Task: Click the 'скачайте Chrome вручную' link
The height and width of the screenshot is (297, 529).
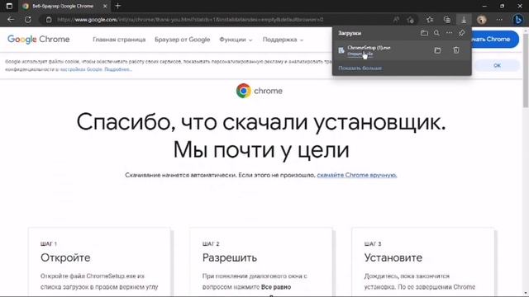Action: (x=356, y=175)
